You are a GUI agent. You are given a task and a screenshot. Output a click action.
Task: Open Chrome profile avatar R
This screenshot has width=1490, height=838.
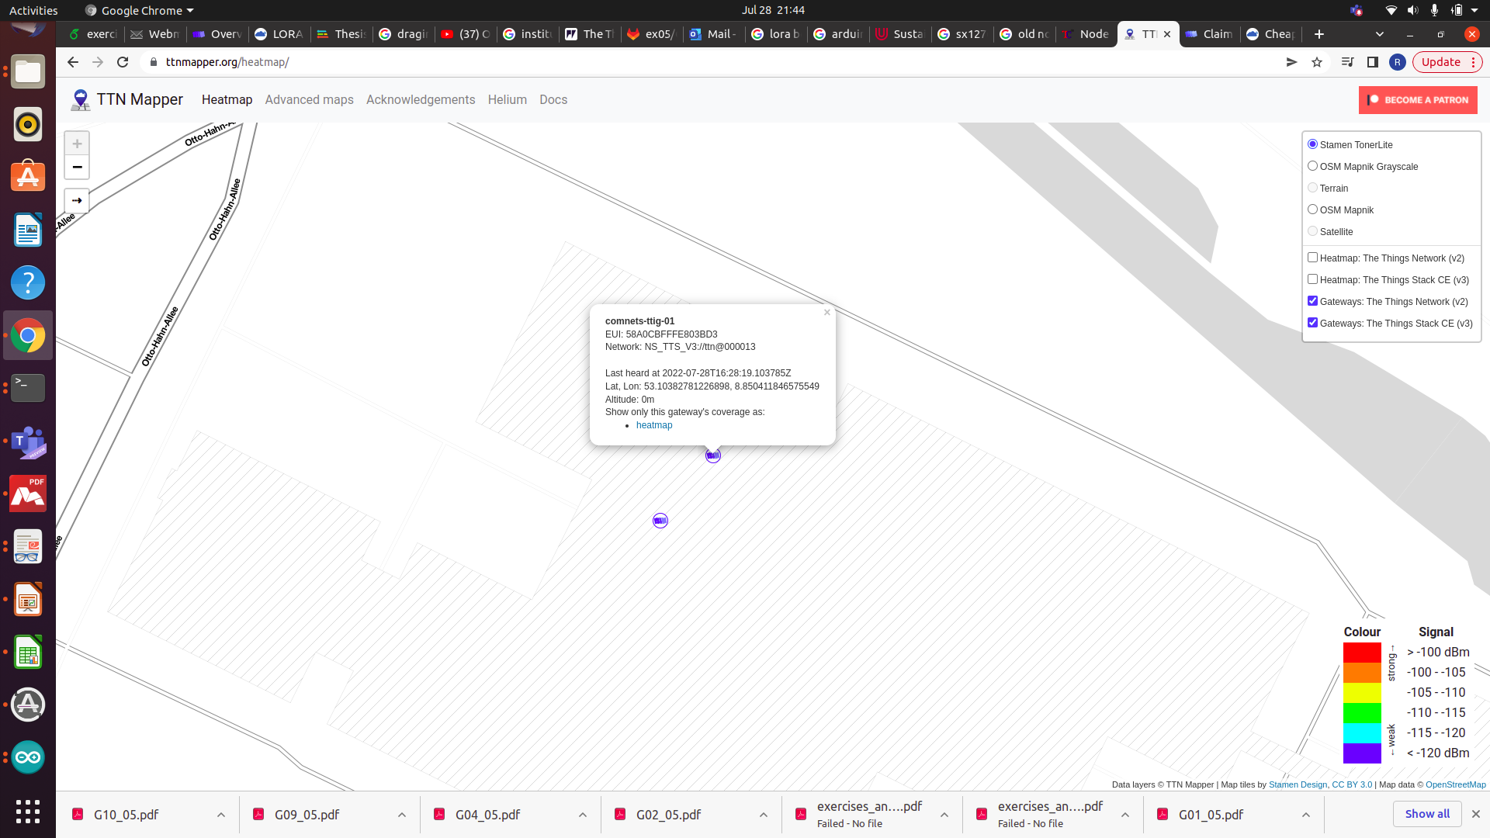tap(1398, 62)
